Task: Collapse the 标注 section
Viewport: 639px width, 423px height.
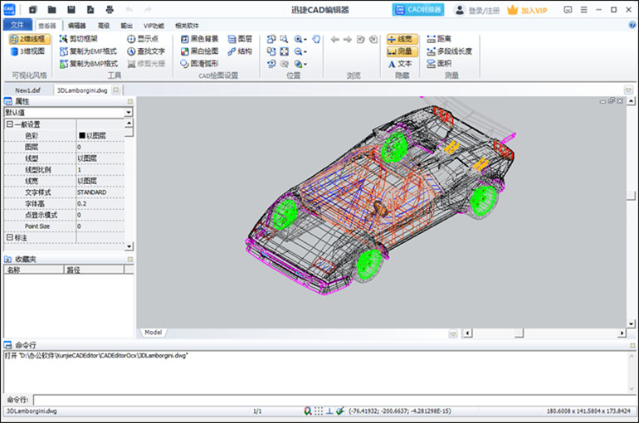Action: tap(9, 237)
